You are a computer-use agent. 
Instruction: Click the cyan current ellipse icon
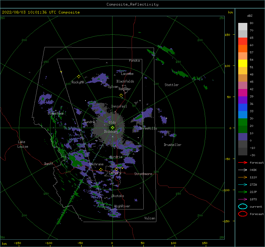click(243, 206)
